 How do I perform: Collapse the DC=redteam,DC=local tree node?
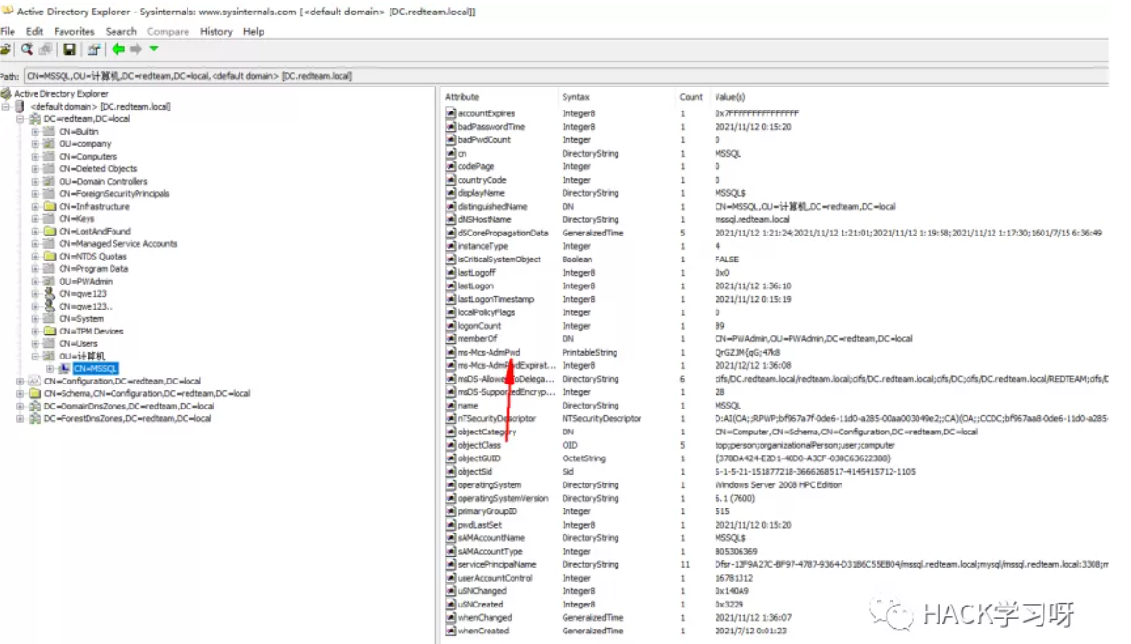[x=20, y=119]
